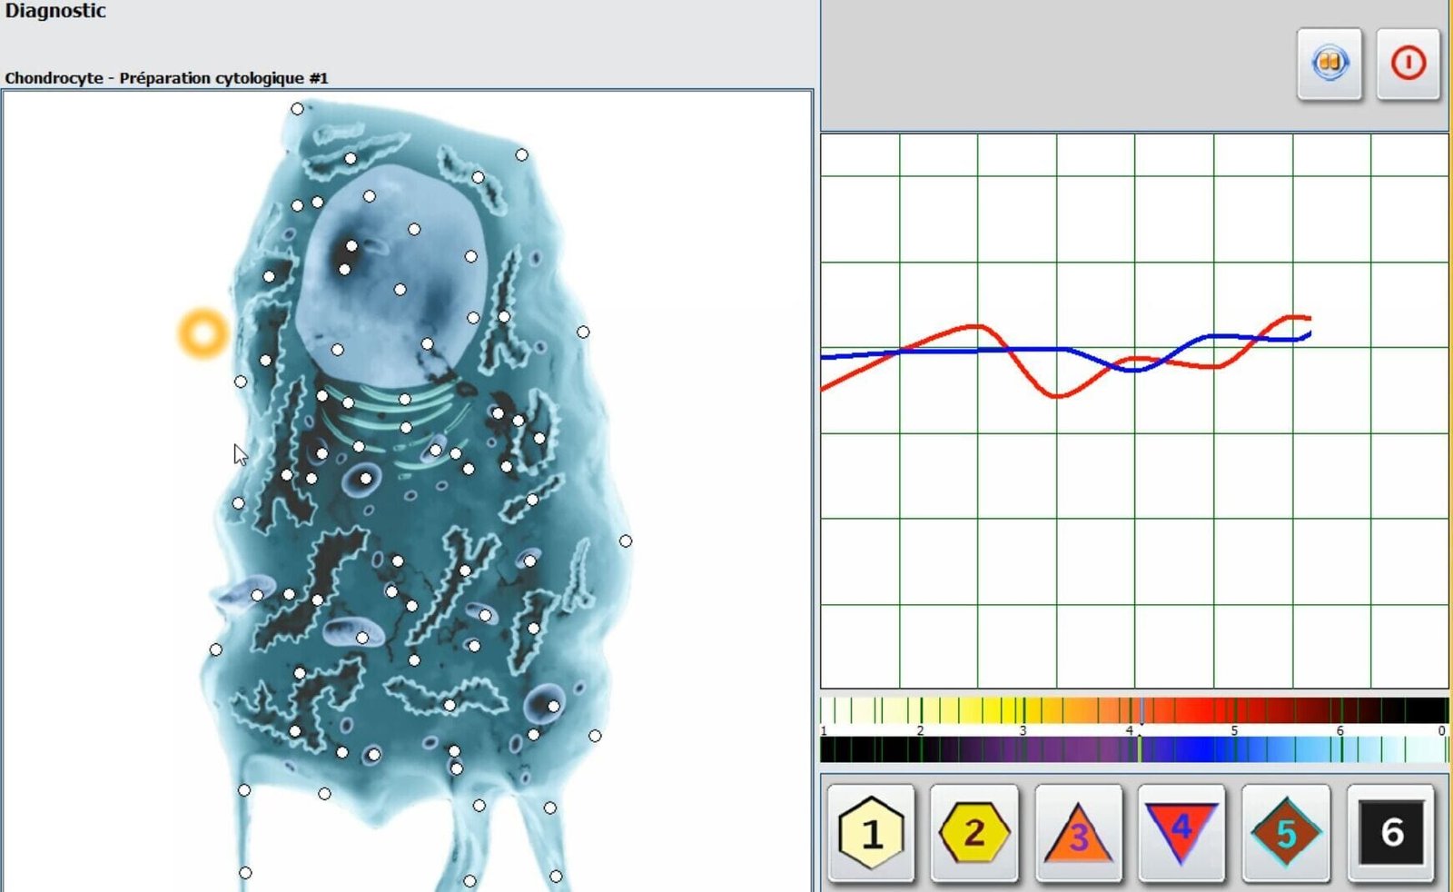Pick the orange triangle number 3 icon
1453x892 pixels.
tap(1078, 834)
